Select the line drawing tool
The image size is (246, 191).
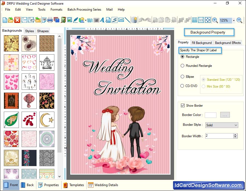[127, 20]
